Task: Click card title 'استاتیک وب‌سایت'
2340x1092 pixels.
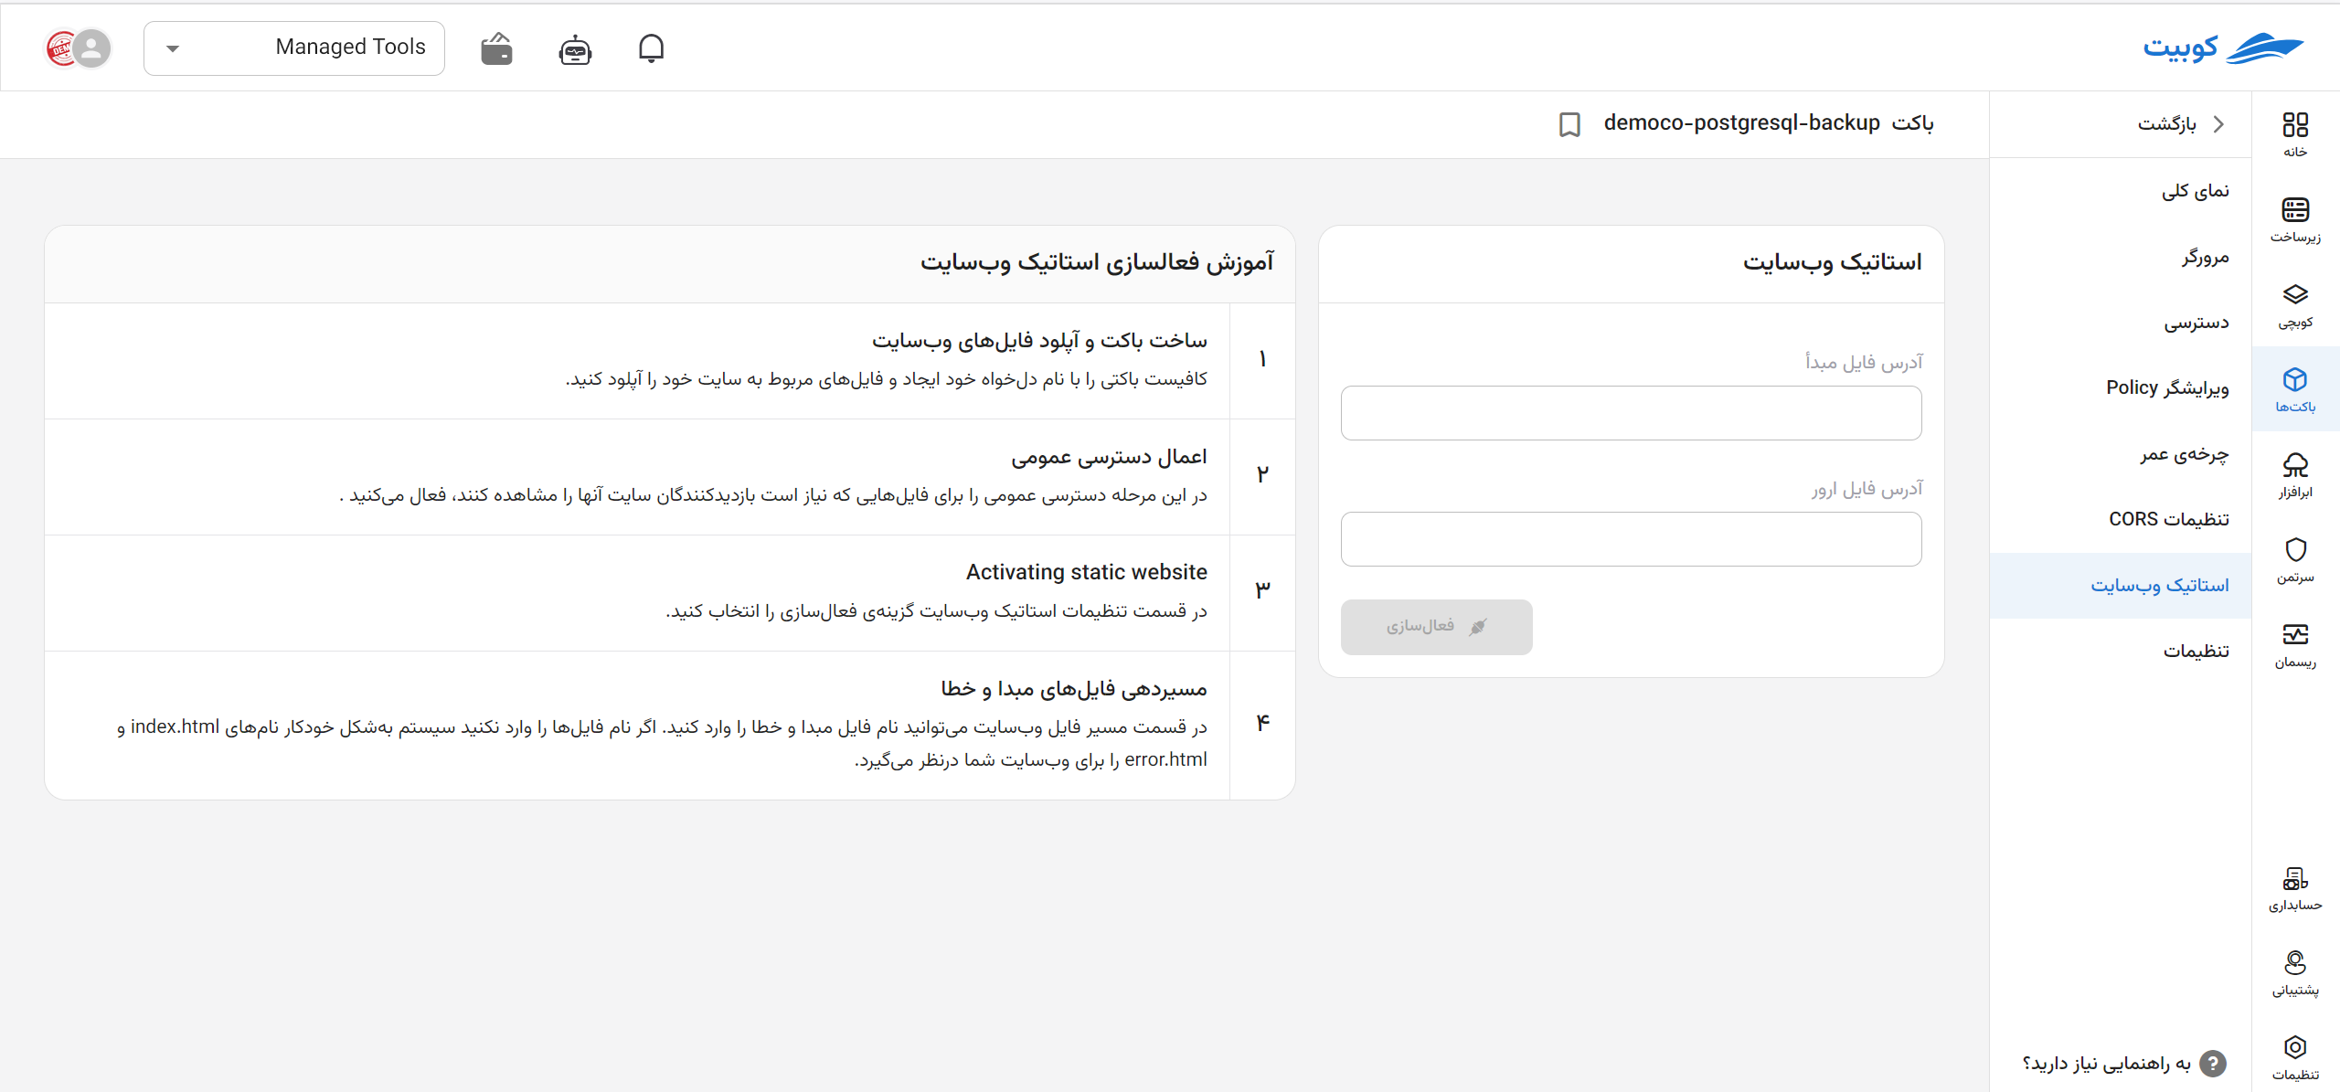Action: (1832, 263)
